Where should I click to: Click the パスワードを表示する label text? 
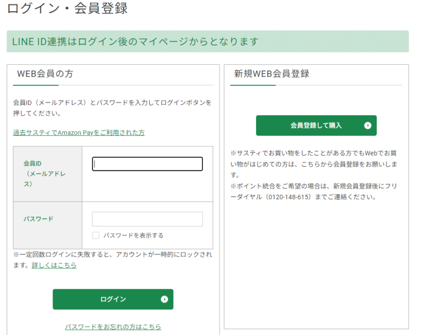(133, 235)
